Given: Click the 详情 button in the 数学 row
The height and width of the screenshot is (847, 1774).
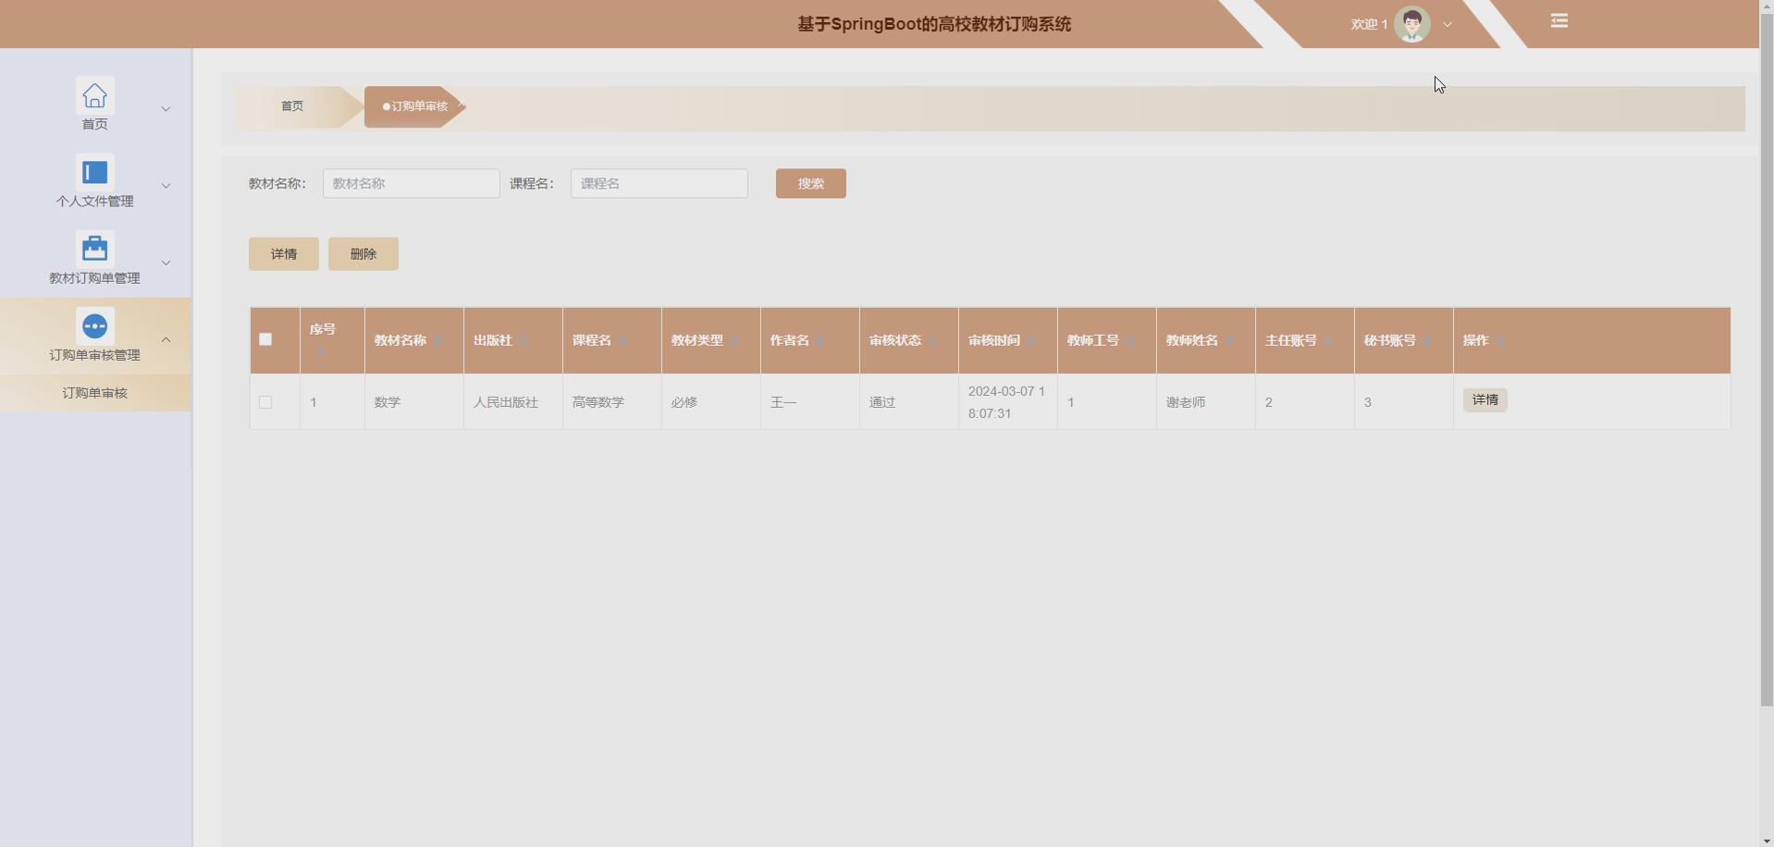Looking at the screenshot, I should (1484, 399).
